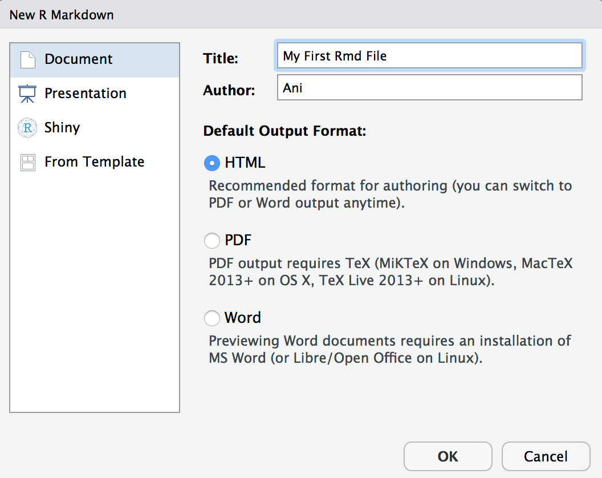This screenshot has width=602, height=478.
Task: Click the Presentation easel icon
Action: pos(27,94)
